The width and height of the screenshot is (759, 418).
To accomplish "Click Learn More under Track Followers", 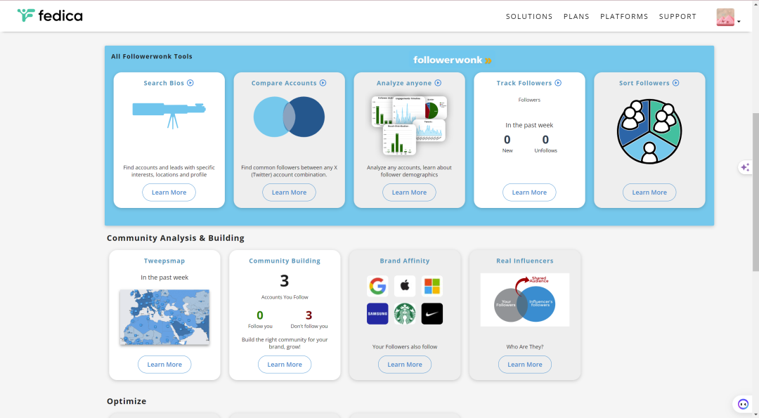I will click(529, 192).
